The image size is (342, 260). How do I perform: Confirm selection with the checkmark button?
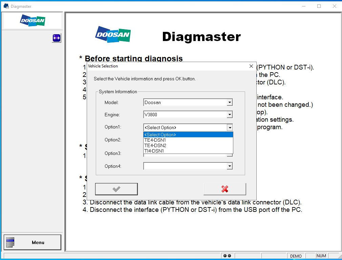(116, 189)
